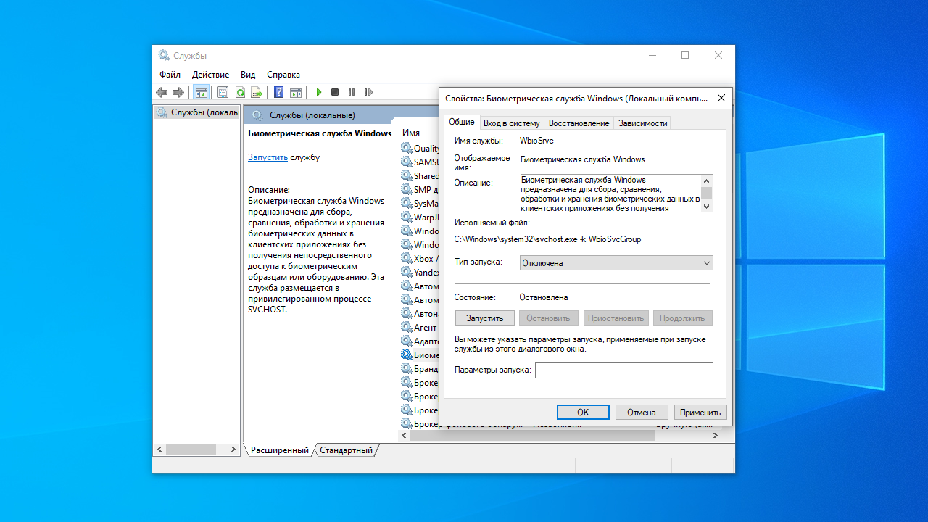Click the Forward arrow in the toolbar
Screen dimensions: 928x522
tap(178, 92)
